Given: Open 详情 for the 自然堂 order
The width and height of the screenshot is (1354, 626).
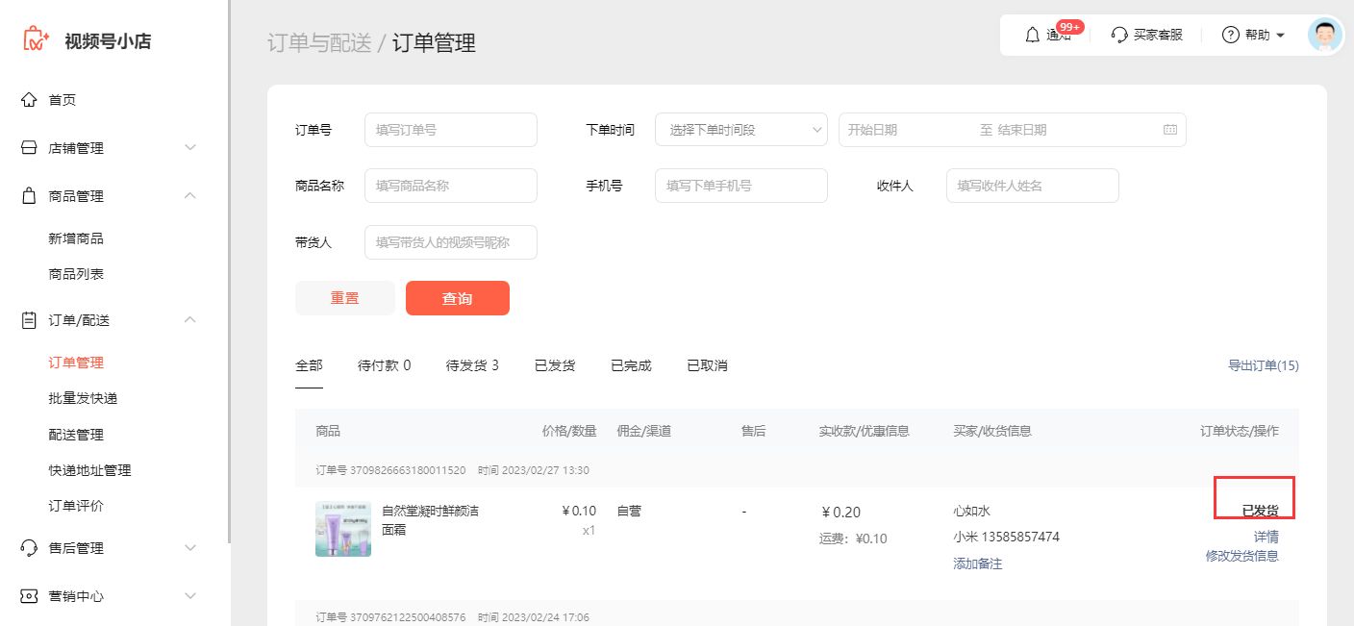Looking at the screenshot, I should click(1266, 537).
